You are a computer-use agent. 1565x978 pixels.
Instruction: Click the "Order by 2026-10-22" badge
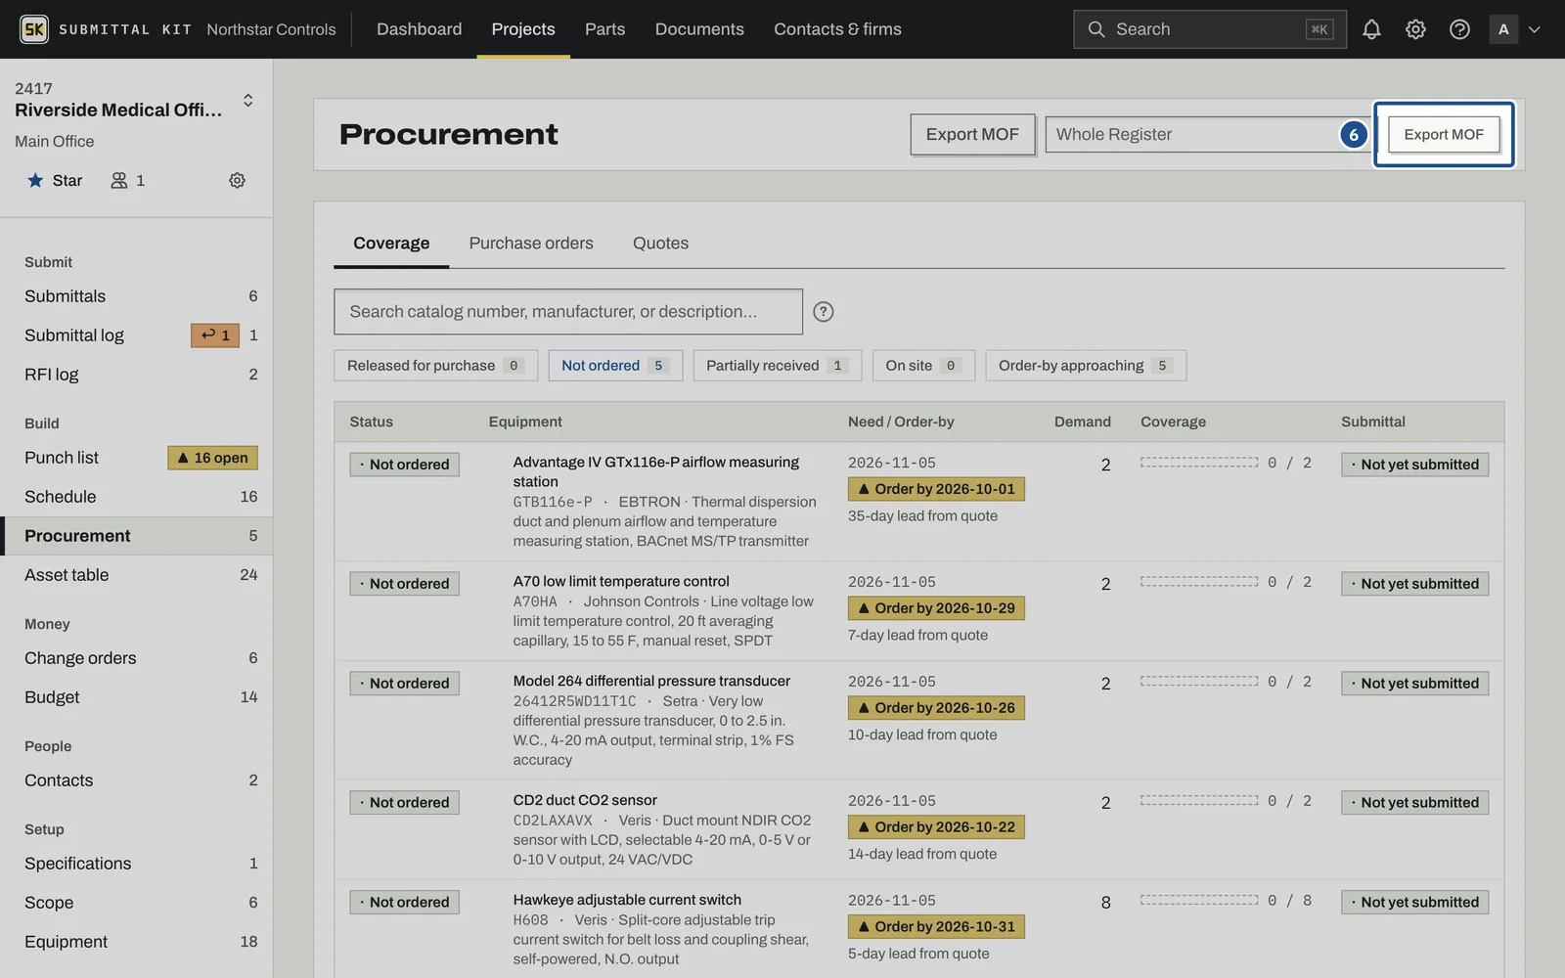pyautogui.click(x=936, y=827)
